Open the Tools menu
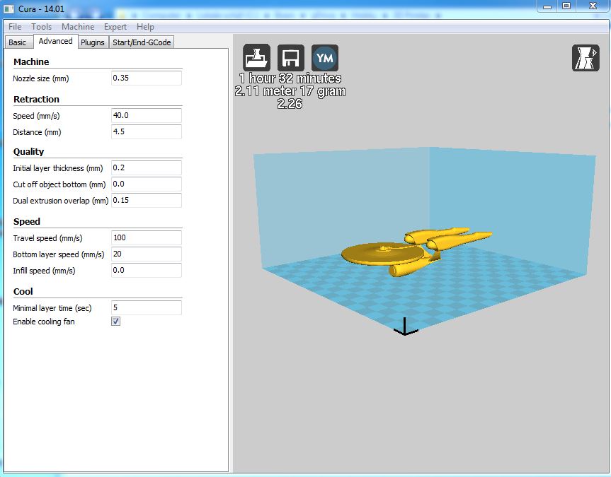The width and height of the screenshot is (611, 477). pyautogui.click(x=41, y=27)
